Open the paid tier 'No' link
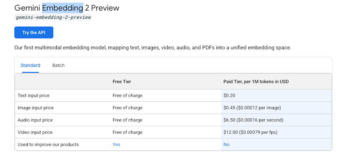Viewport: 343px width, 162px height. pyautogui.click(x=226, y=145)
